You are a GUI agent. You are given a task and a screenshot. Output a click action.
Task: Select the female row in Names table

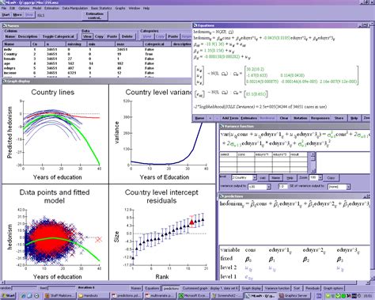[x=97, y=59]
